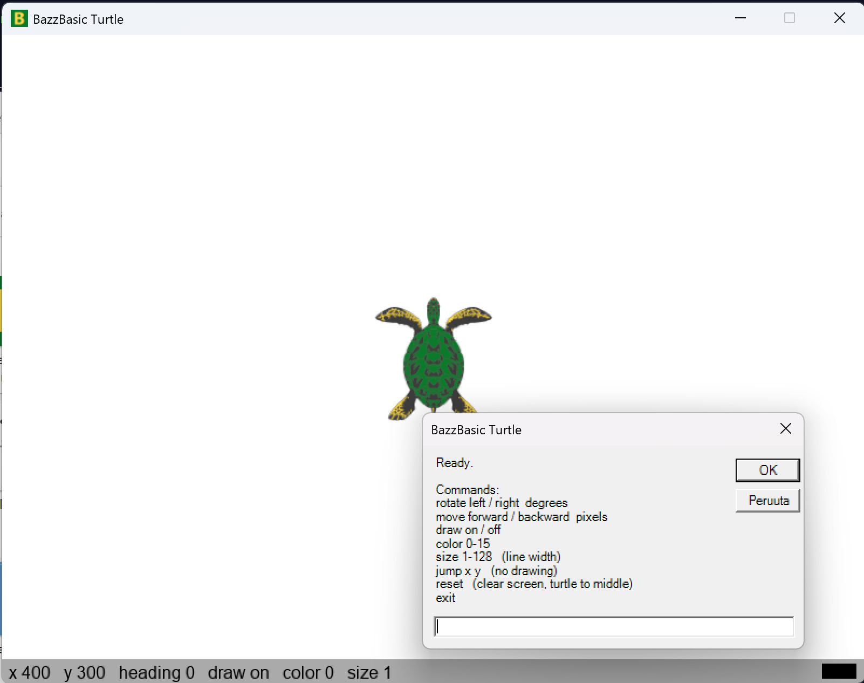
Task: Click the 'draw on / off' help line
Action: pos(468,530)
